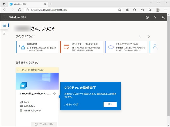Image resolution: width=170 pixels, height=127 pixels.
Task: Click the Windows 365 header title
Action: (18, 17)
